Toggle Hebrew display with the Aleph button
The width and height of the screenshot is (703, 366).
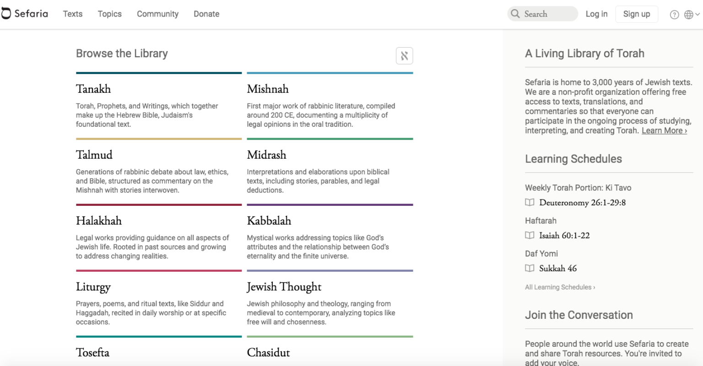404,56
